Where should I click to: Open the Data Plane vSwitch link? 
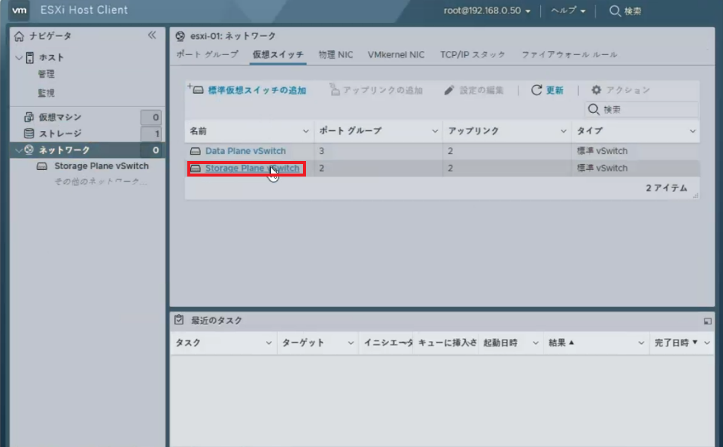pyautogui.click(x=245, y=151)
